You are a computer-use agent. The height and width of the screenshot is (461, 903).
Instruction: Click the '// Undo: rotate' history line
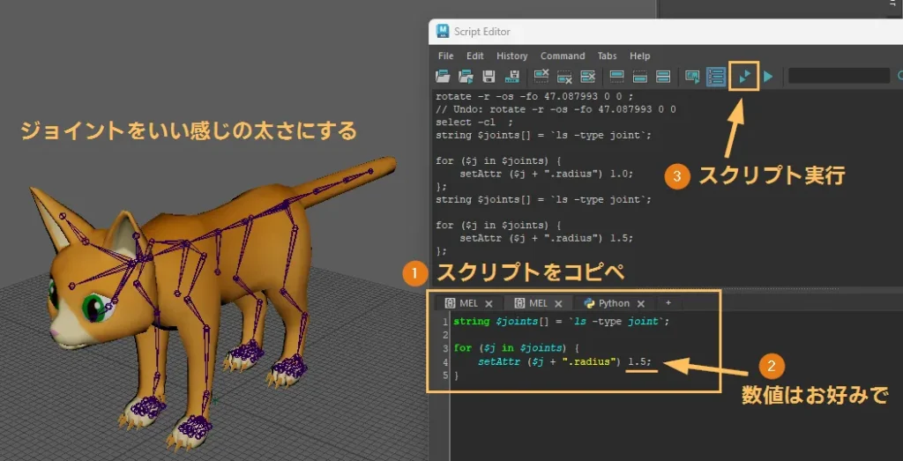(556, 109)
